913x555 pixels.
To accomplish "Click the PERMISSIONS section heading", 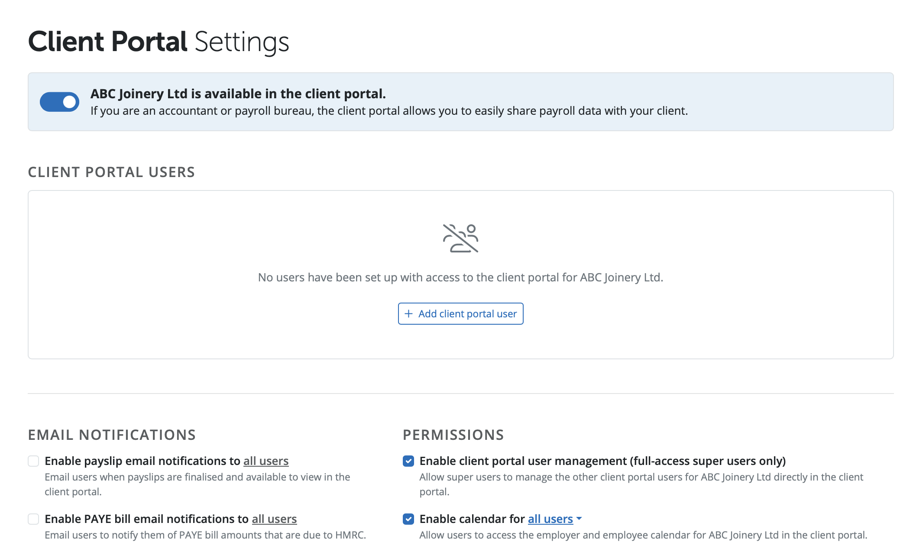I will click(x=453, y=435).
